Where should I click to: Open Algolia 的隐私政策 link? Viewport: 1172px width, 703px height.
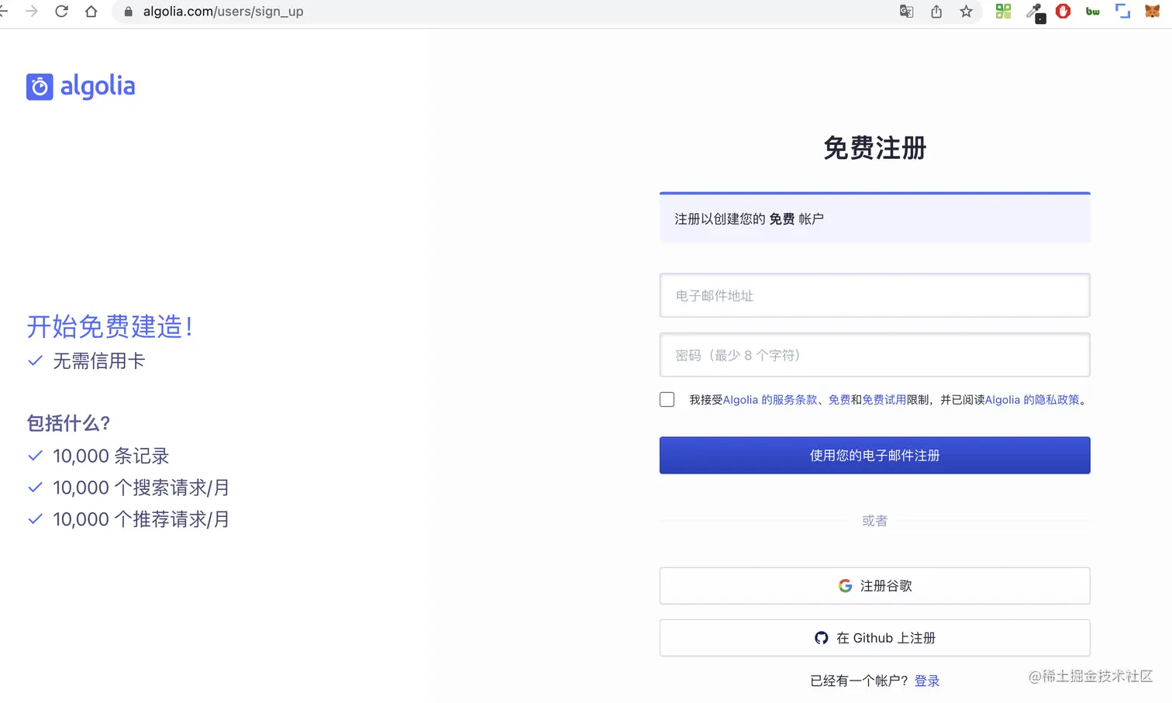pyautogui.click(x=1032, y=400)
